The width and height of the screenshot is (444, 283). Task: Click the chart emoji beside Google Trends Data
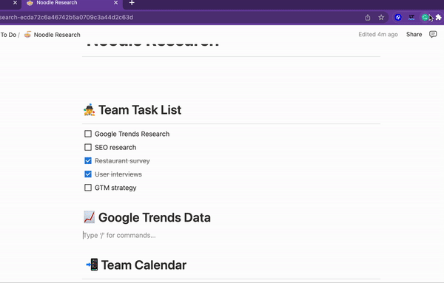tap(90, 217)
